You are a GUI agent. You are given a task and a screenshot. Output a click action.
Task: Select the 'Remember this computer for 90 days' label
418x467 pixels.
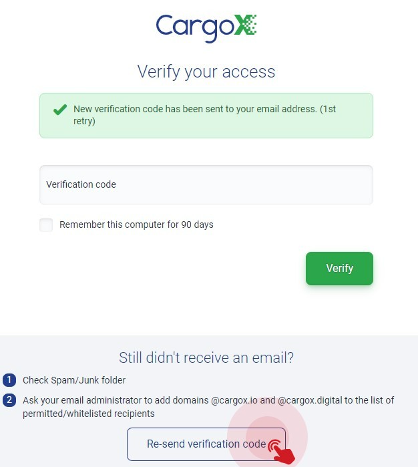pos(136,224)
